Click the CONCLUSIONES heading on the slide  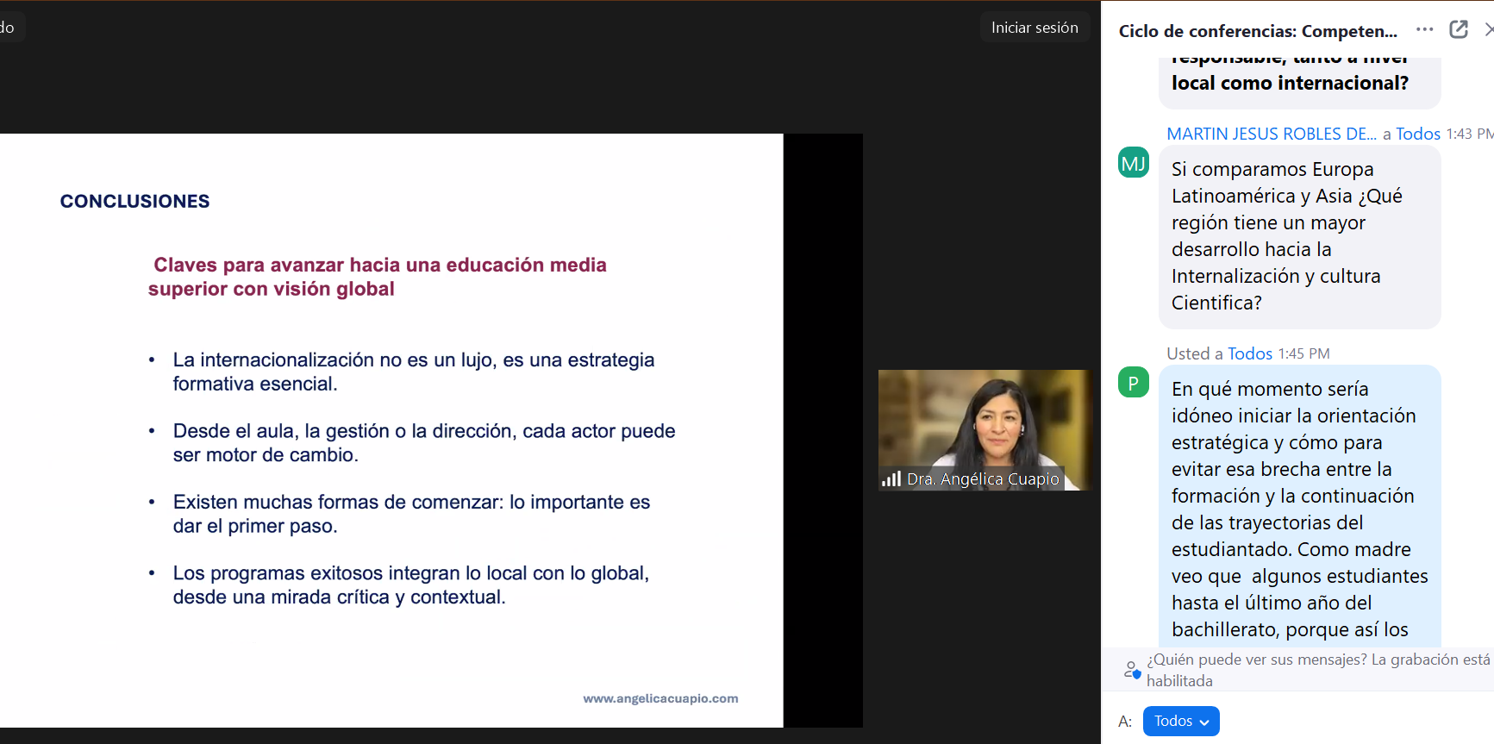(x=134, y=201)
